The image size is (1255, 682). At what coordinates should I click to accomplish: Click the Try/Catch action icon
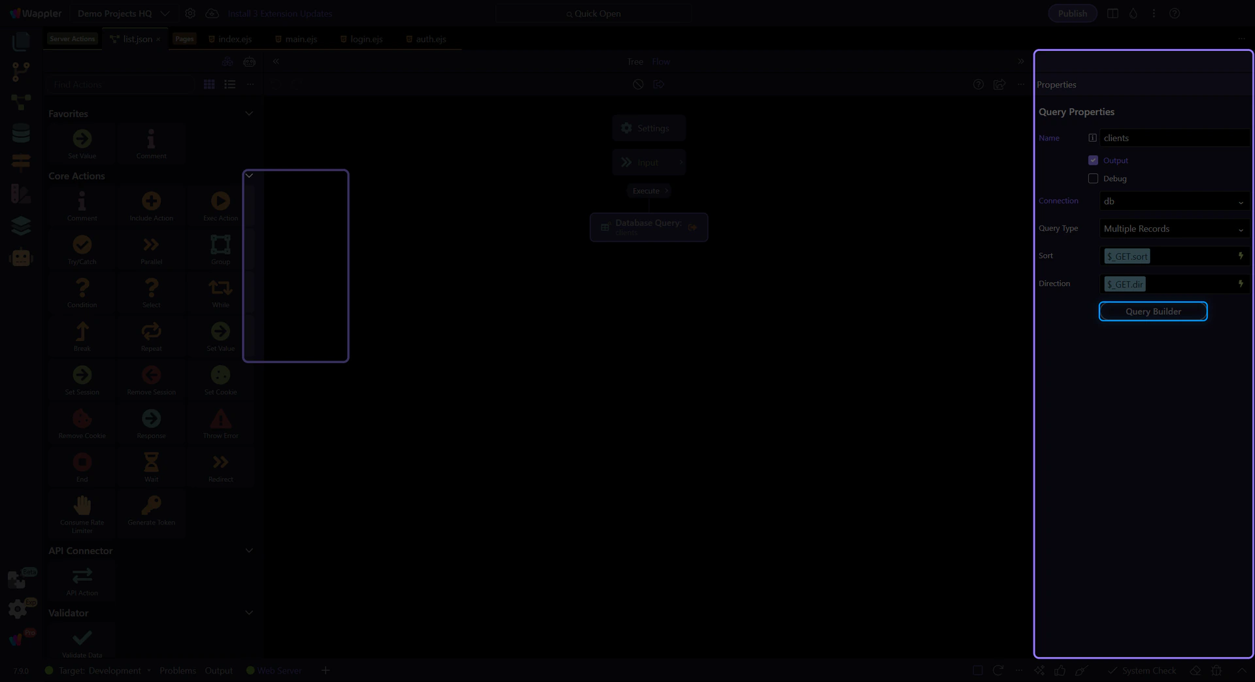point(82,246)
